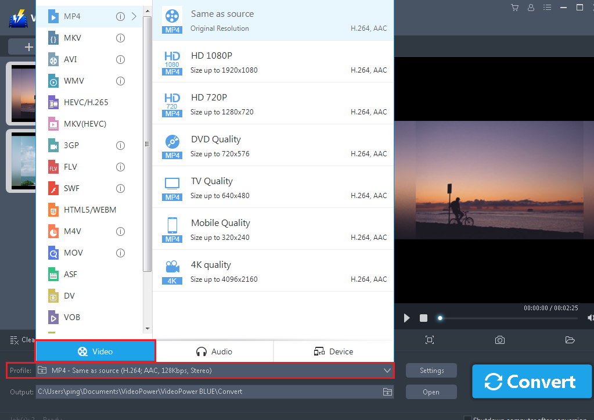Start conversion with the Convert button

pos(531,382)
